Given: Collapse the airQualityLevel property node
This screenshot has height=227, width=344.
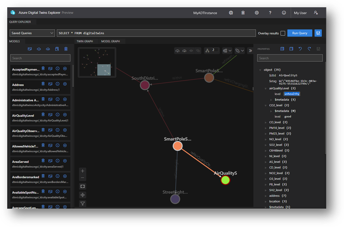Looking at the screenshot, I should click(x=265, y=88).
